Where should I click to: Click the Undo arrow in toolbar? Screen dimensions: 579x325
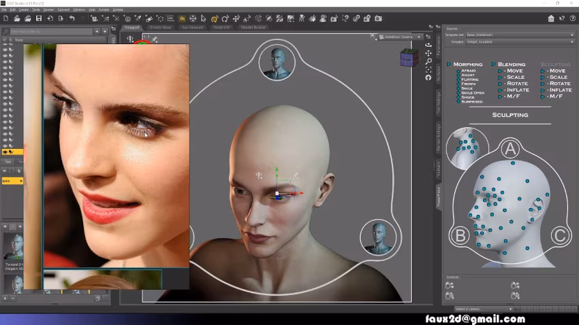(x=72, y=18)
